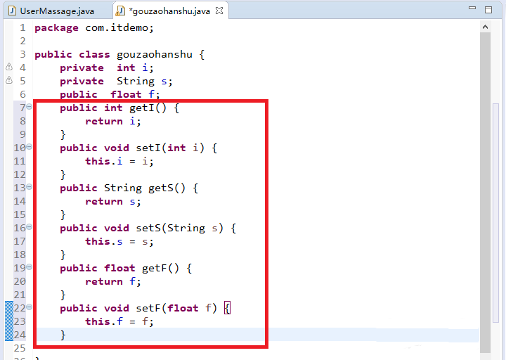Click on method name 'getF()'

click(160, 269)
